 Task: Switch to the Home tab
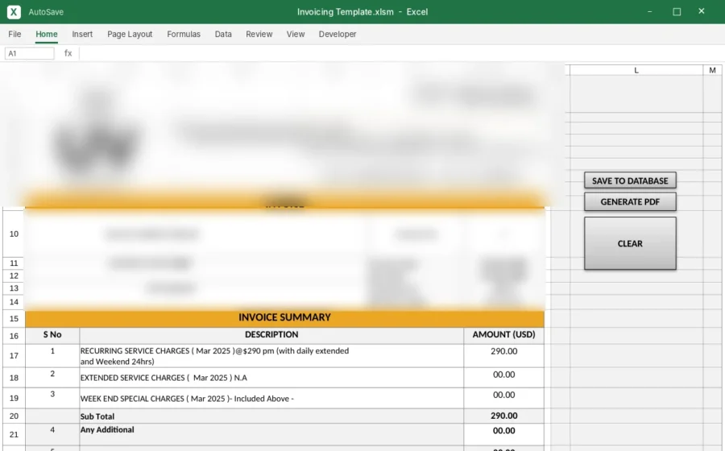pyautogui.click(x=47, y=34)
